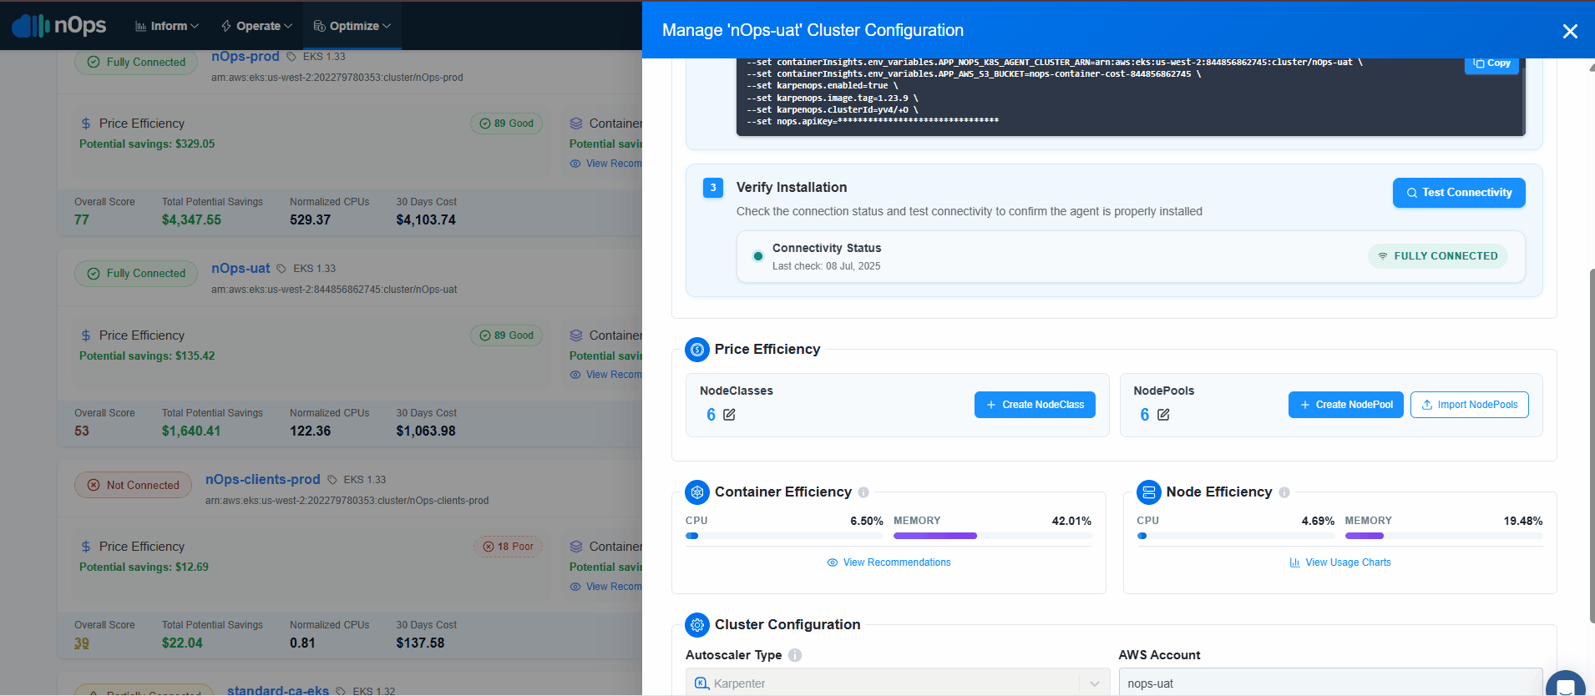Image resolution: width=1595 pixels, height=696 pixels.
Task: Click the "$1,063.98" 30 Days Cost value
Action: point(426,431)
